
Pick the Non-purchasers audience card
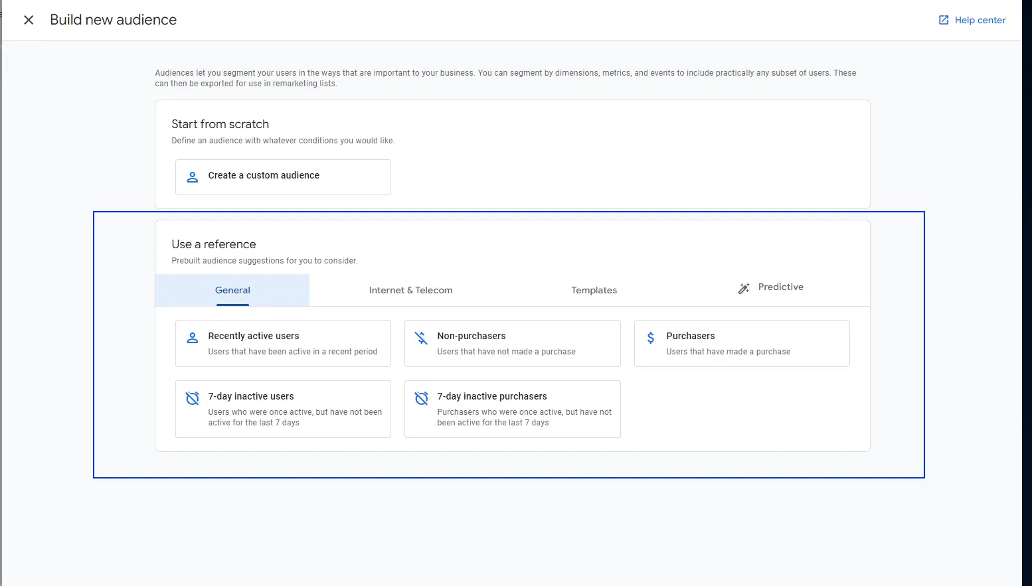click(513, 343)
